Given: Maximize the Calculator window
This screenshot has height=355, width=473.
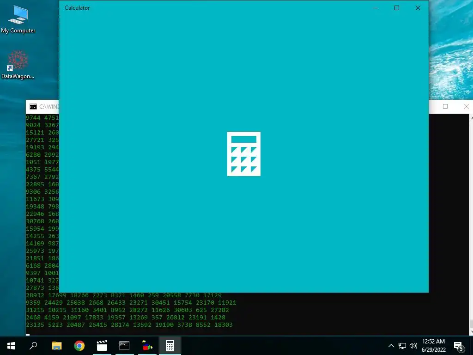Looking at the screenshot, I should tap(397, 8).
